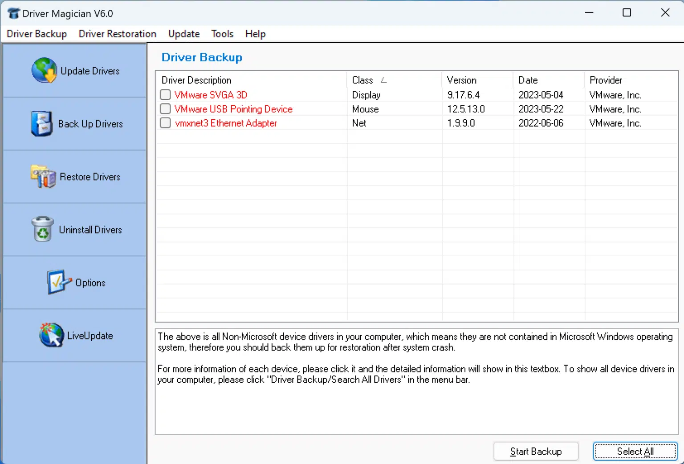Image resolution: width=684 pixels, height=464 pixels.
Task: Click the Start Backup button
Action: click(x=536, y=452)
